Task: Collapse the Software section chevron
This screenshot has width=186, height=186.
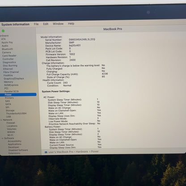Action: (x=3, y=138)
